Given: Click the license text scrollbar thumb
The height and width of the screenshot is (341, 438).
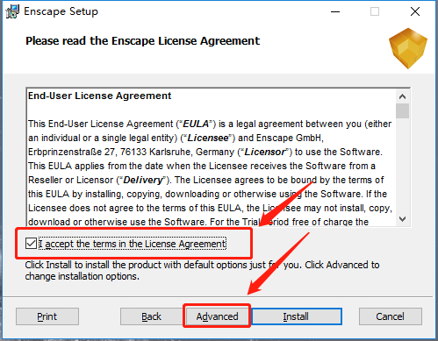Looking at the screenshot, I should click(x=403, y=110).
